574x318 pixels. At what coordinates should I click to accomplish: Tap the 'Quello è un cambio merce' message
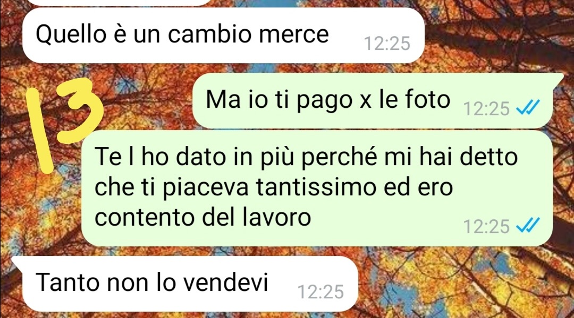[223, 36]
